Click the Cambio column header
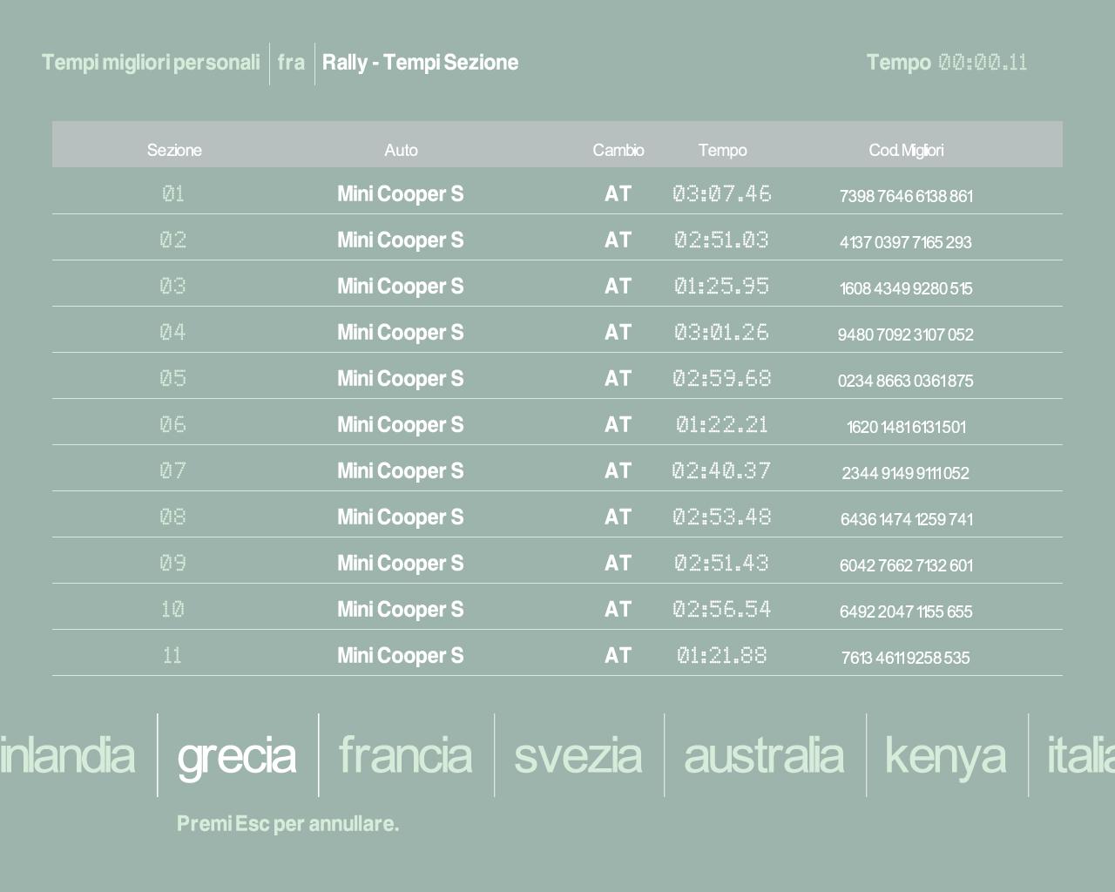 point(618,150)
